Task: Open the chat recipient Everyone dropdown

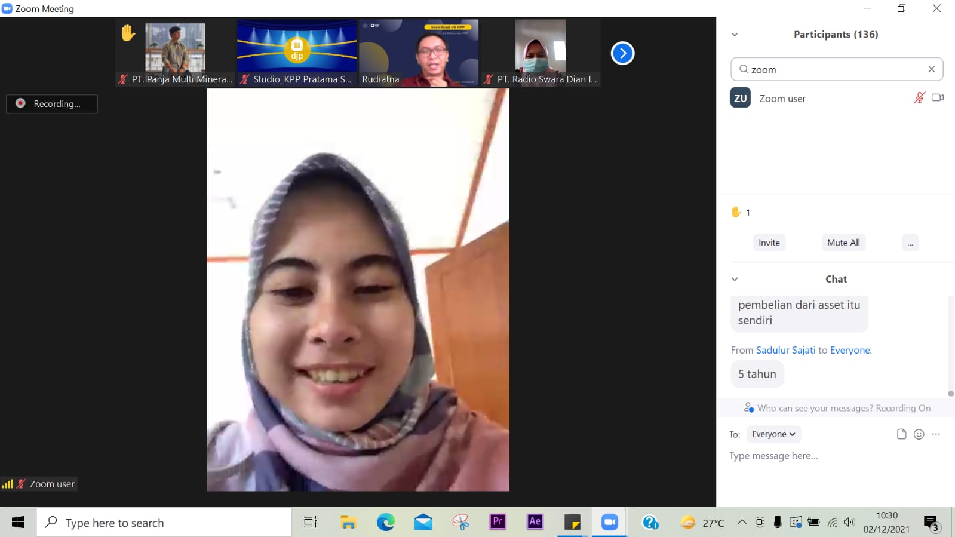Action: [773, 434]
